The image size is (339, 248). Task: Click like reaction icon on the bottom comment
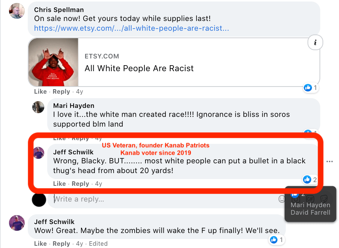click(x=274, y=240)
